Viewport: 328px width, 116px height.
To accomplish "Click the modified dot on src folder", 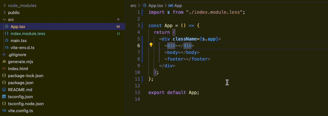I will pos(118,19).
